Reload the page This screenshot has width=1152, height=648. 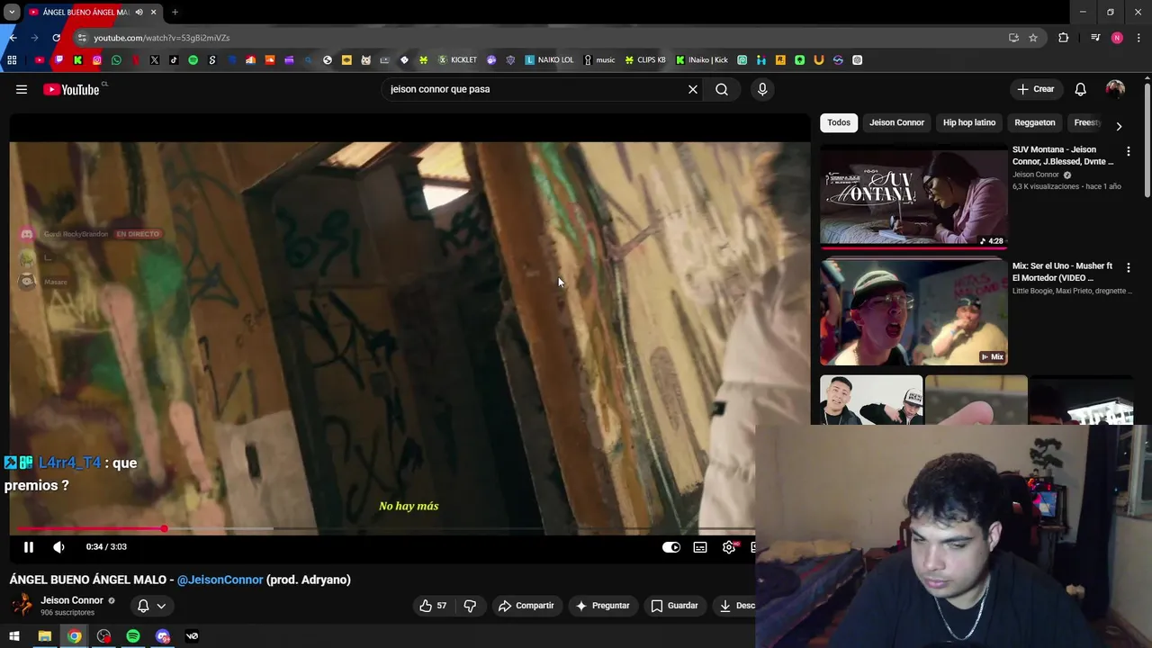[x=56, y=38]
